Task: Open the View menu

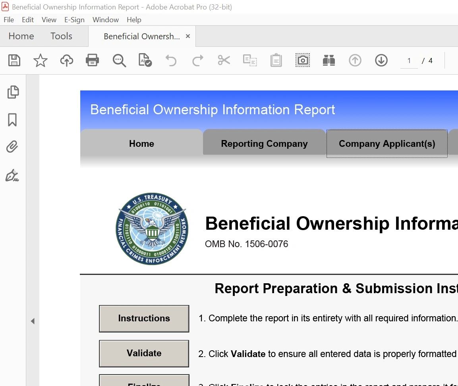Action: point(49,19)
